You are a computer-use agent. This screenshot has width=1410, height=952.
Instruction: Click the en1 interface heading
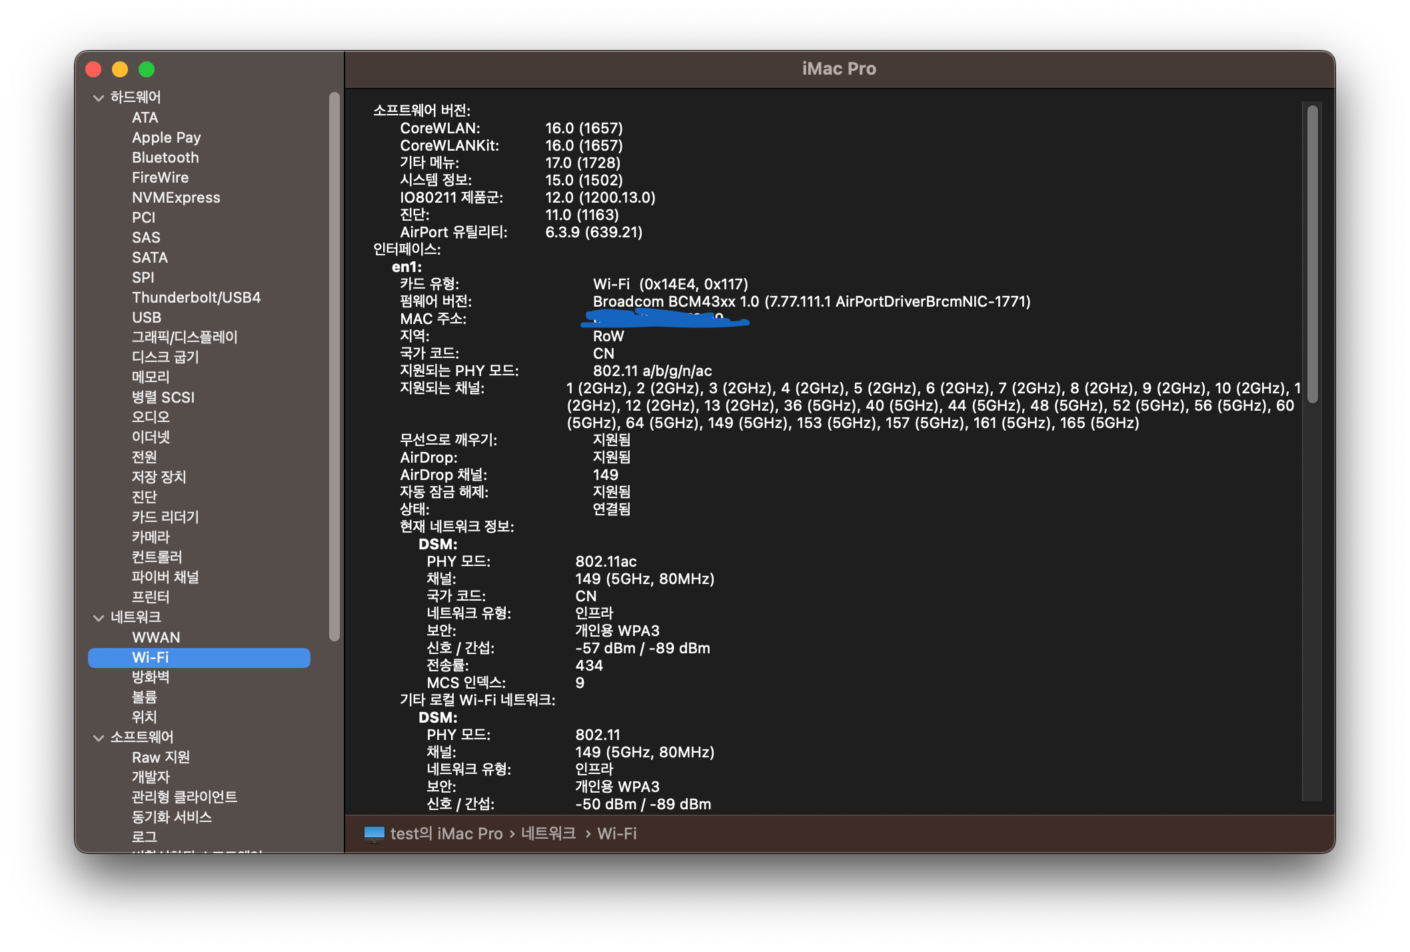click(x=406, y=267)
